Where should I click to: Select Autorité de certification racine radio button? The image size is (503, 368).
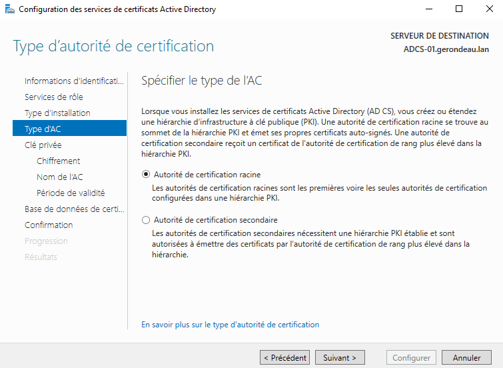(146, 175)
